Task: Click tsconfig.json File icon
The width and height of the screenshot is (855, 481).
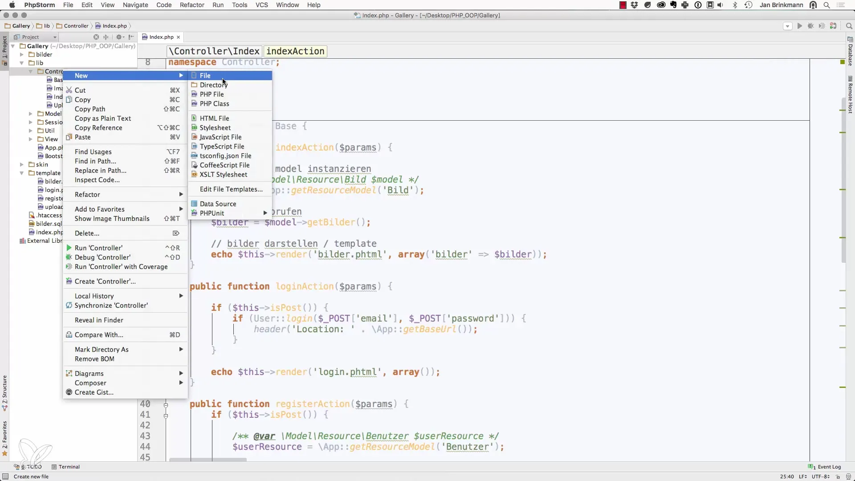Action: (194, 156)
